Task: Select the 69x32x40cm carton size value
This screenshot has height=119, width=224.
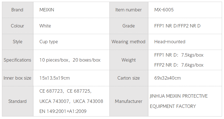Action: (x=167, y=78)
